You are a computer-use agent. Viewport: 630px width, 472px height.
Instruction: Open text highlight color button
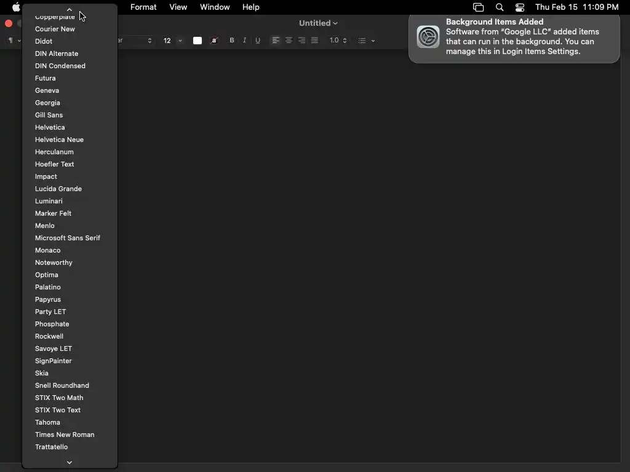click(214, 41)
